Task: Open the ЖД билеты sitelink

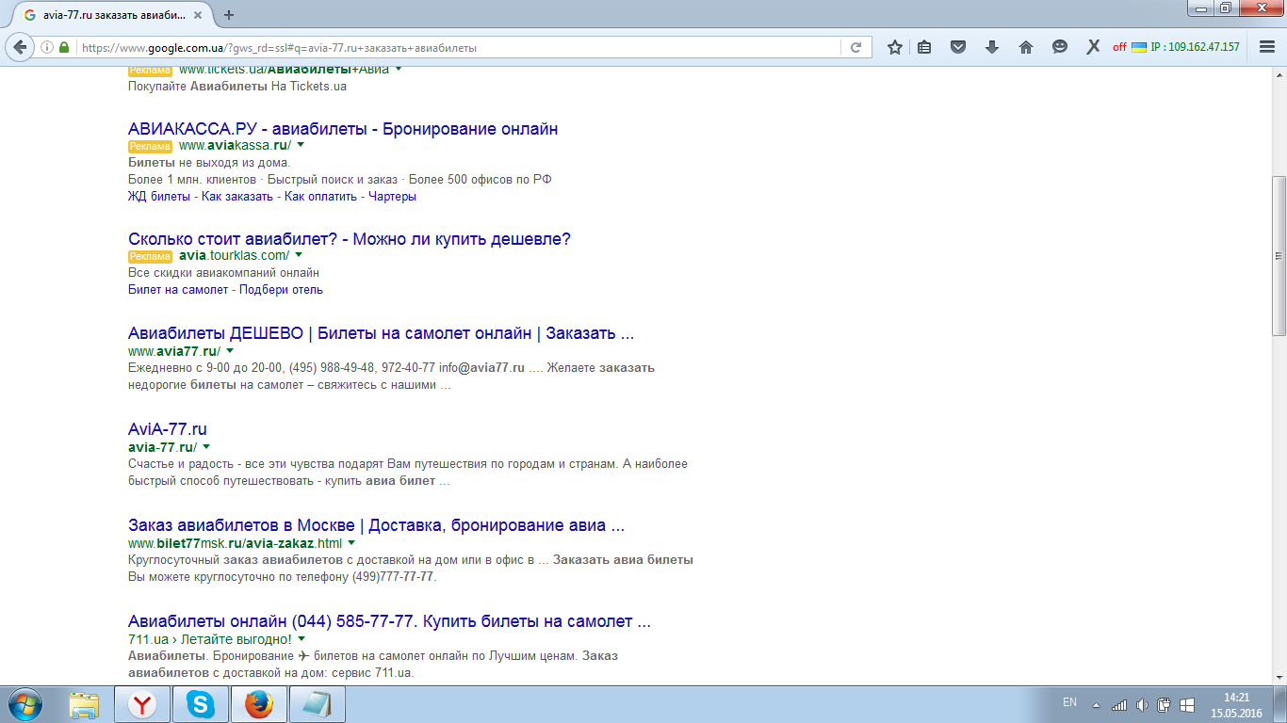Action: (x=159, y=197)
